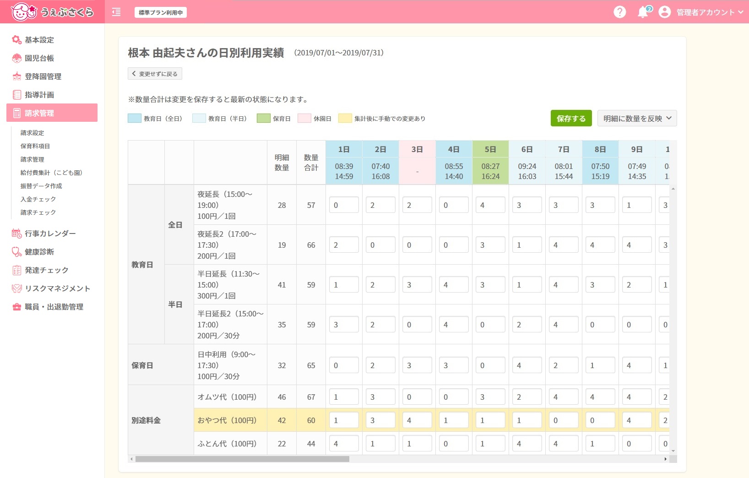Click 夜延長 input field for 1日

point(344,205)
